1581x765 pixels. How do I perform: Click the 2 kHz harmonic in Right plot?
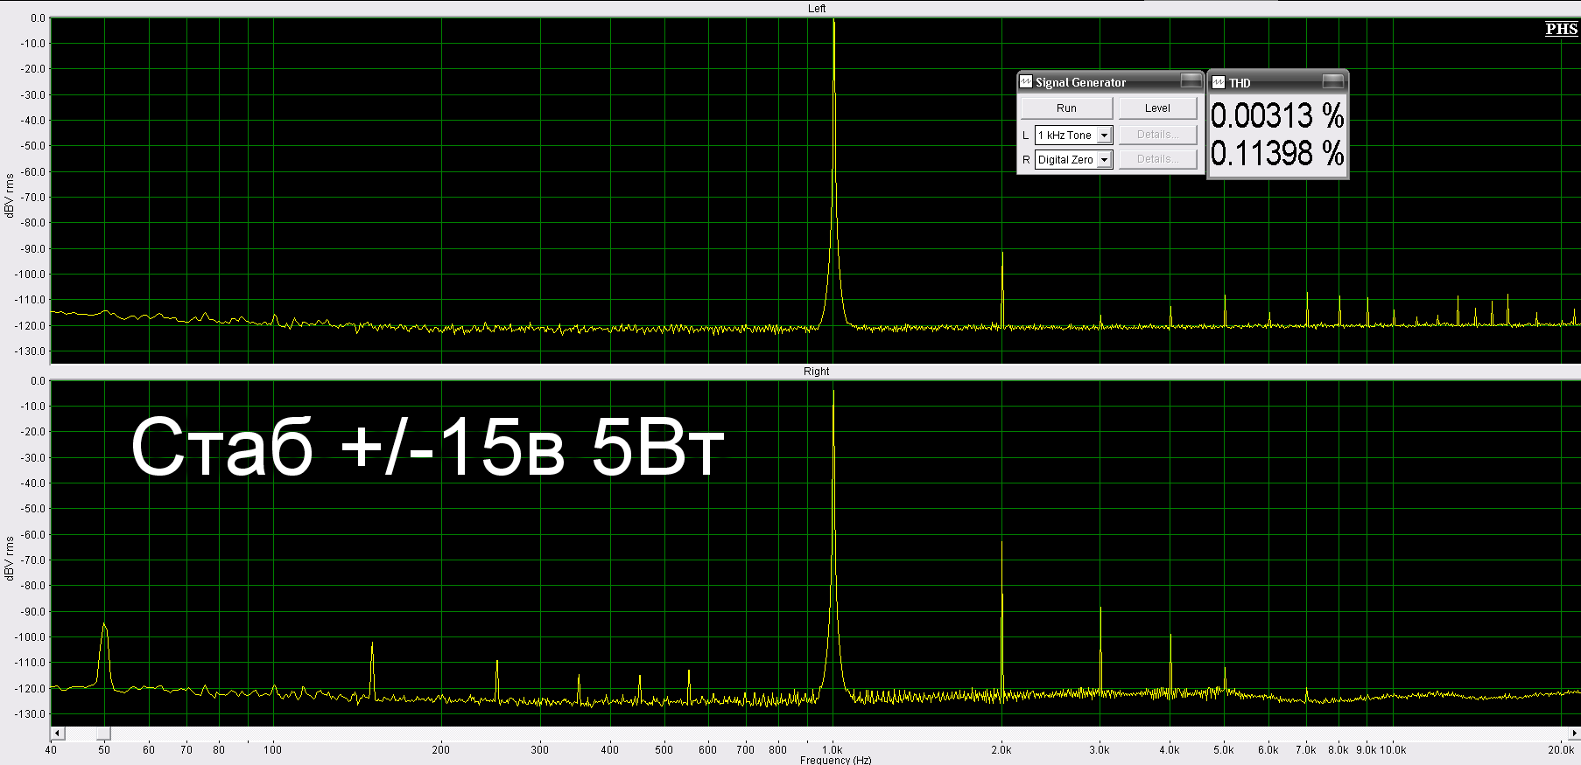pos(1001,546)
